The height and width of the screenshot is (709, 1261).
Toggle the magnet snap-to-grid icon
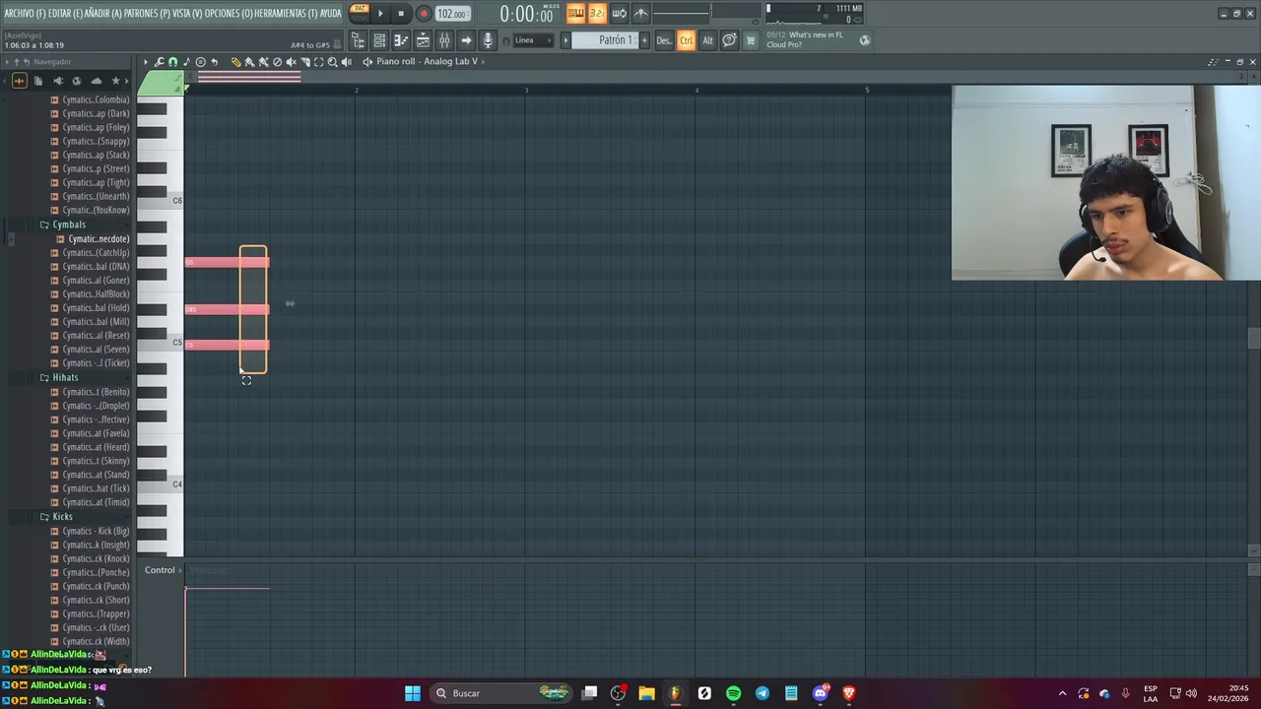pos(172,61)
